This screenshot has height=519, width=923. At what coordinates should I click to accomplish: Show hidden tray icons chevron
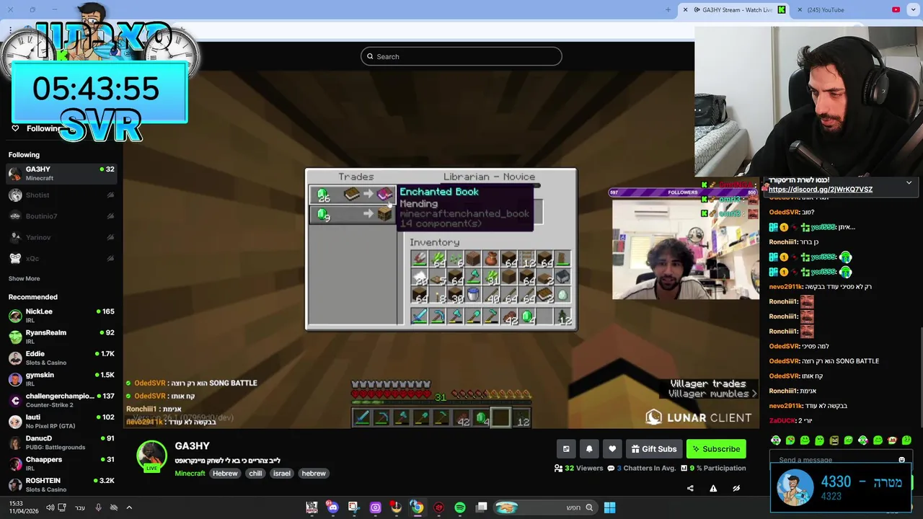point(129,507)
